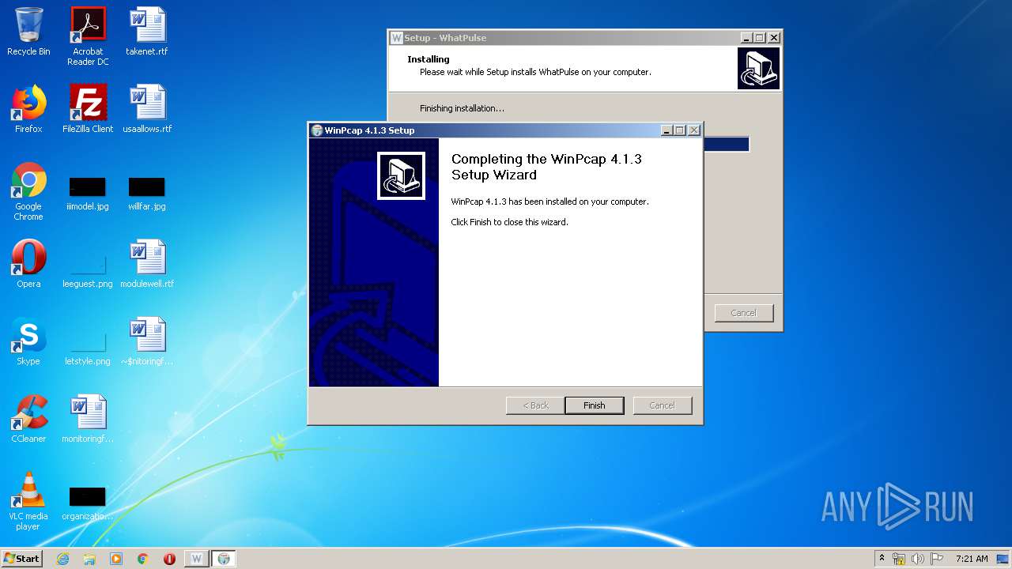This screenshot has width=1012, height=569.
Task: Open the network status tray icon
Action: click(x=899, y=559)
